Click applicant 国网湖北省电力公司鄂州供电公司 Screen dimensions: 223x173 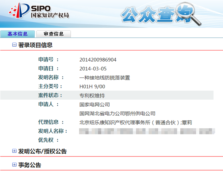117,113
